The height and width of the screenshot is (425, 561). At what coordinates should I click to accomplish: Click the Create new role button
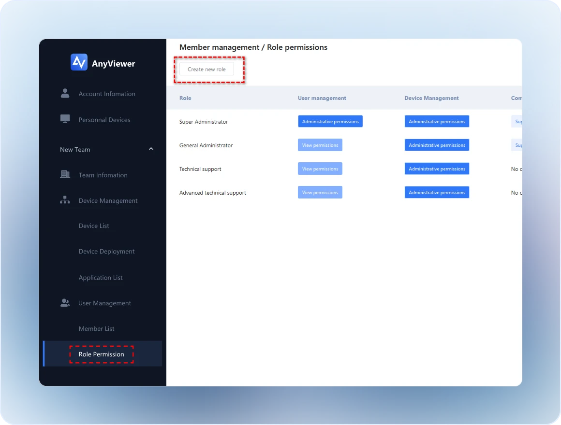pos(207,70)
